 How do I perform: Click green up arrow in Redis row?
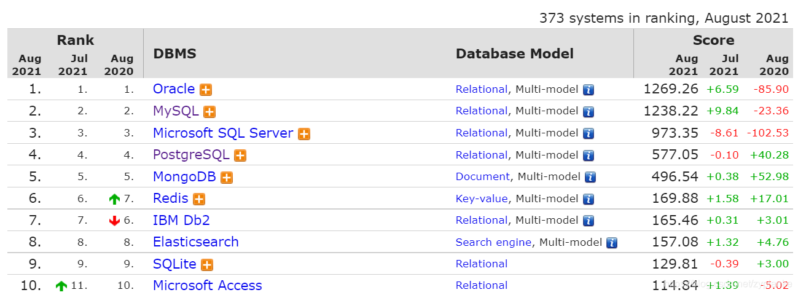click(114, 199)
